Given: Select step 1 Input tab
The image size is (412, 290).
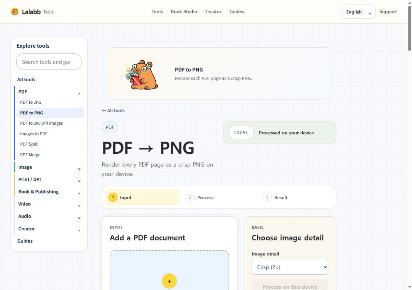Looking at the screenshot, I should [142, 197].
